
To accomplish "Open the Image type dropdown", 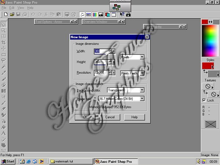I will point(142,99).
